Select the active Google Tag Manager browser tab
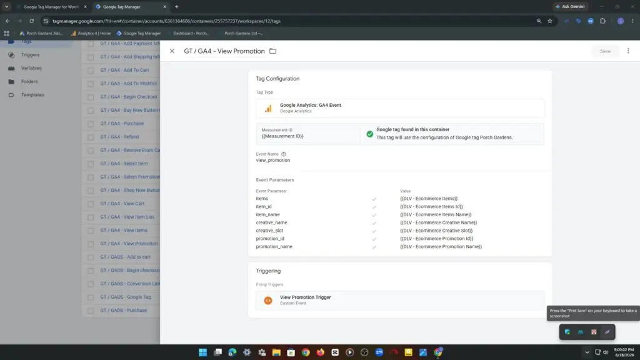Viewport: 640px width, 360px height. (x=131, y=6)
